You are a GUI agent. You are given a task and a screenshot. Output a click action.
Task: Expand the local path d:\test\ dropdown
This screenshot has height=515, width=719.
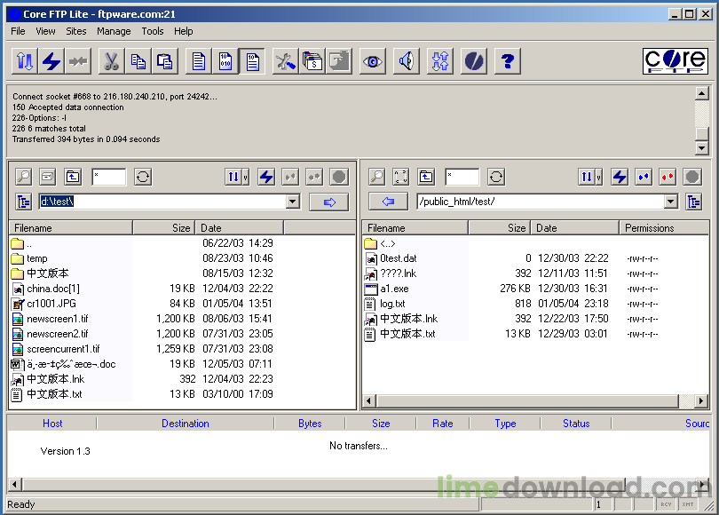click(293, 202)
